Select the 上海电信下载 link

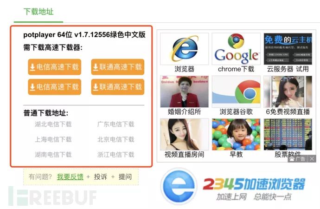click(53, 139)
